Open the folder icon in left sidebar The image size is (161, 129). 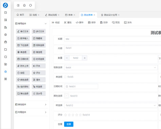[5, 49]
